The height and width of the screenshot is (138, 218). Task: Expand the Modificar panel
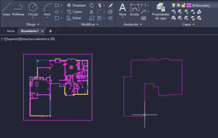coord(90,24)
